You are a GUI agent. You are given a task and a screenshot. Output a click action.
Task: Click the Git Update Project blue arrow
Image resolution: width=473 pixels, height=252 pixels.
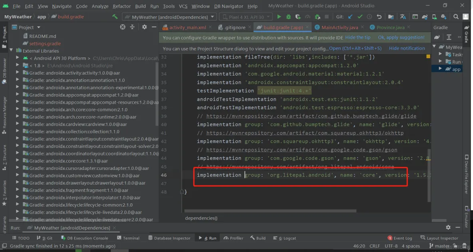point(350,17)
